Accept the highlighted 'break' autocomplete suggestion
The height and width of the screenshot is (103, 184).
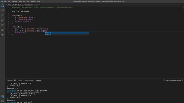[x=67, y=33]
